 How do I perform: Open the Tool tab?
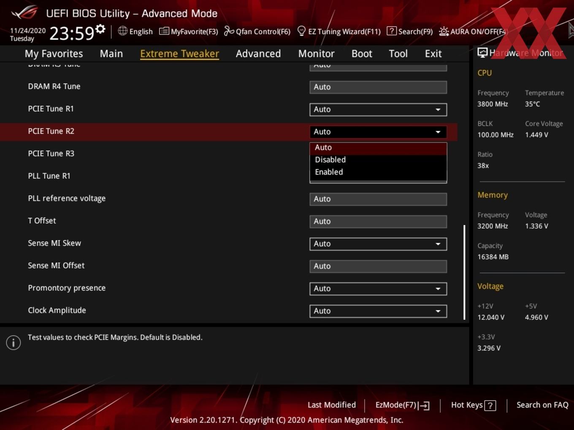coord(398,54)
